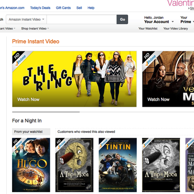Open the Today's Deals link
Screen dimensions: 194x194
point(40,8)
